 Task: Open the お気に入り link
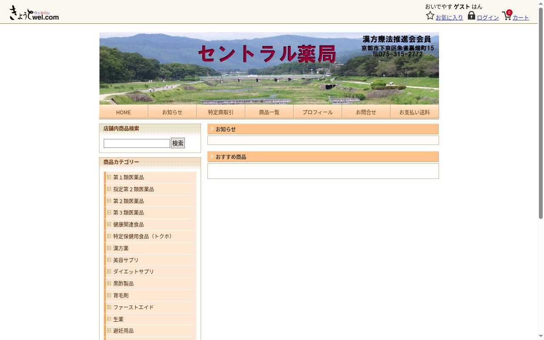[449, 17]
